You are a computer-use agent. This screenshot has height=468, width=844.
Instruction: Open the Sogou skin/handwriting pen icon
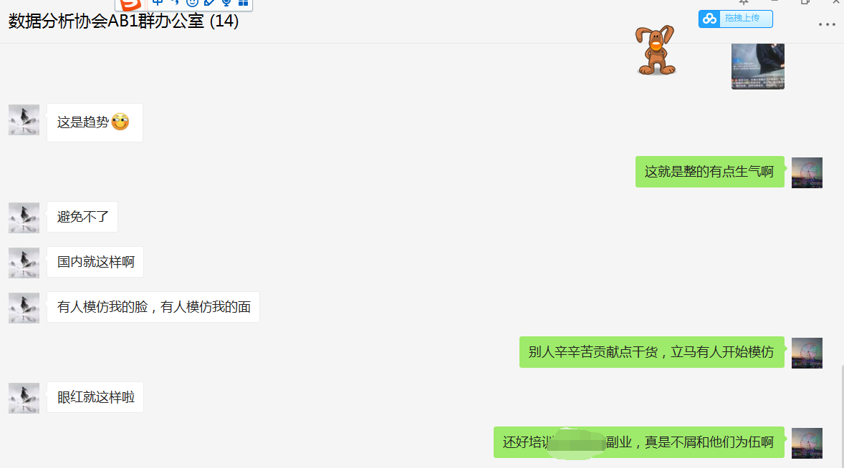[209, 4]
